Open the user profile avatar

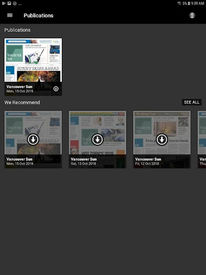[x=192, y=16]
